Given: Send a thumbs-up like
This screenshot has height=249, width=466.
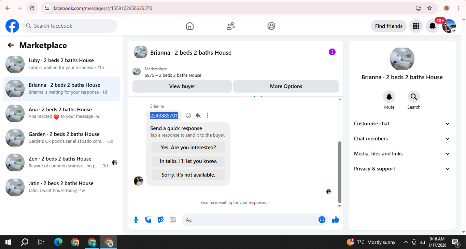Looking at the screenshot, I should 336,220.
